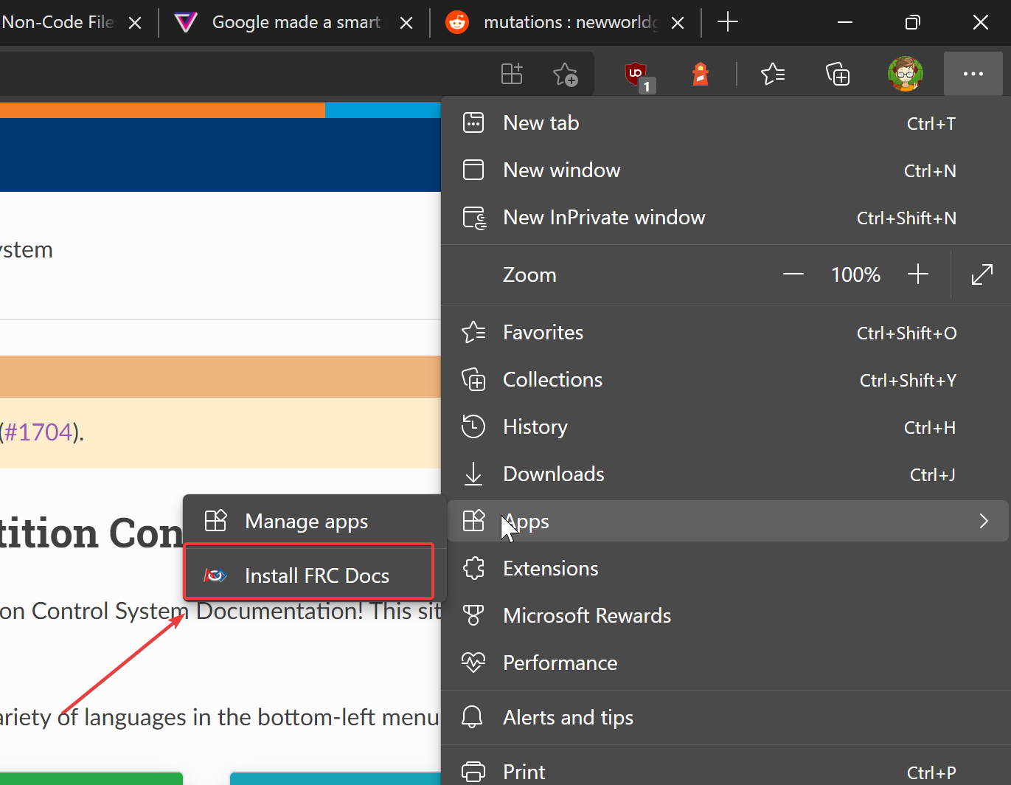Add this page to favorites star icon

565,74
